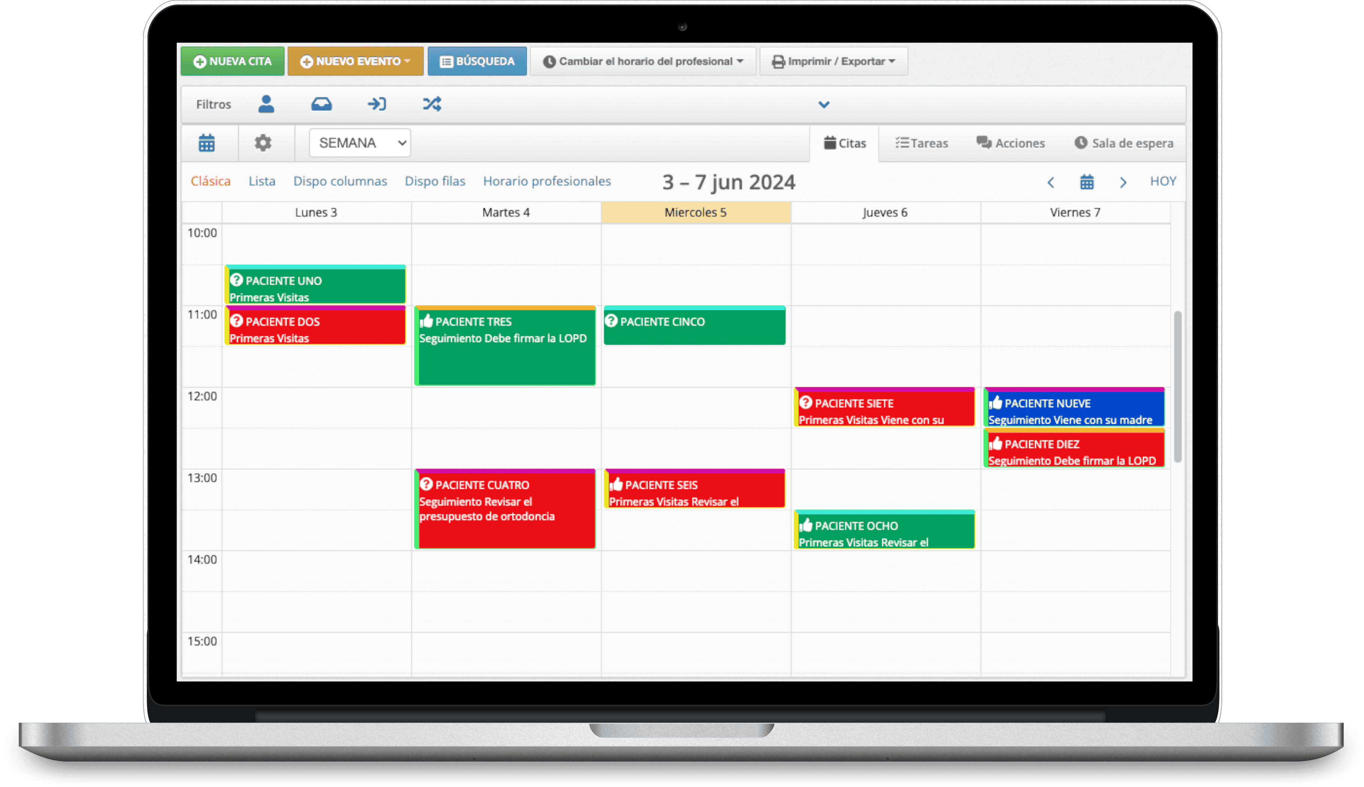Open the PACIENTE NUEVE appointment

[1074, 407]
